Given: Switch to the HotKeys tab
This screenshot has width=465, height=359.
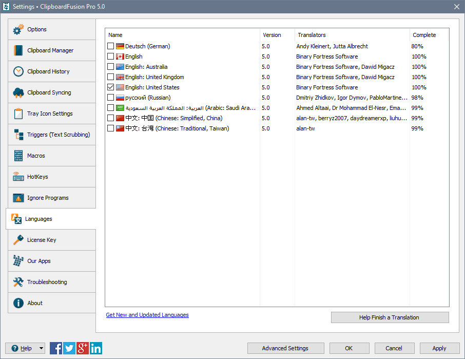Looking at the screenshot, I should click(x=52, y=177).
